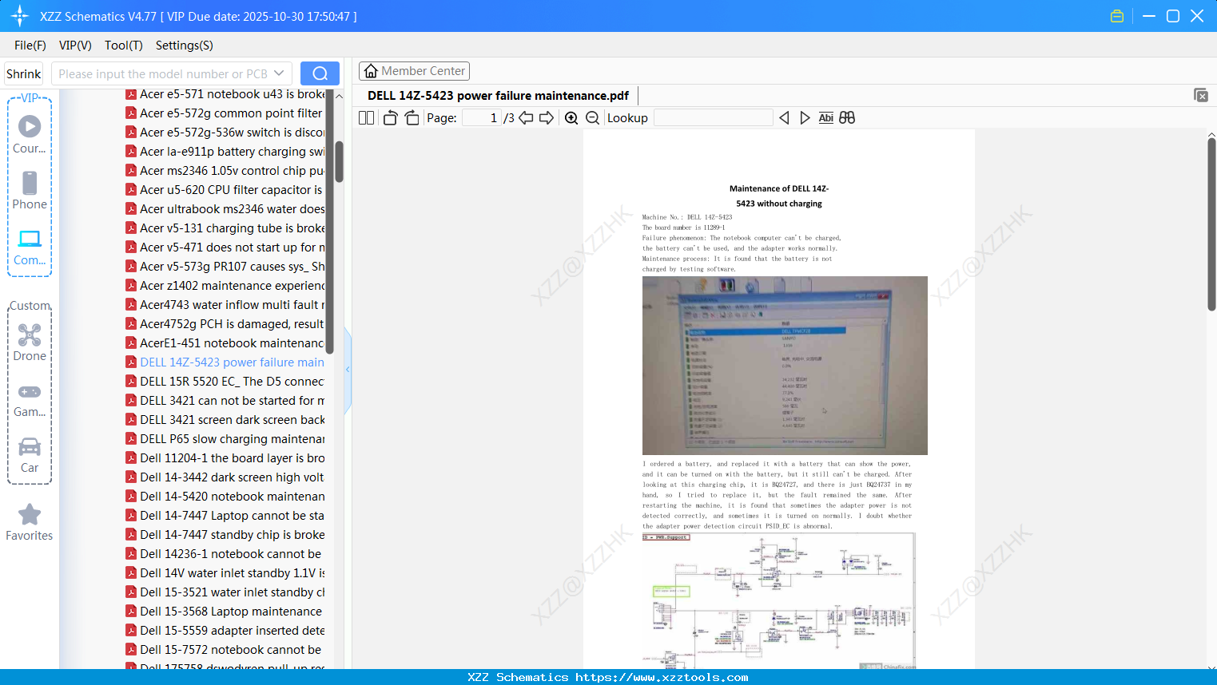Zoom out of the PDF
Screen dimensions: 1217x685
(x=592, y=118)
